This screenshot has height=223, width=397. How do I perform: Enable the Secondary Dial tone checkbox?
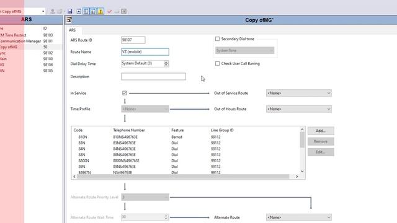coord(217,38)
